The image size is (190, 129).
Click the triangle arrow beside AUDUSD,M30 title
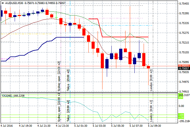tap(3, 3)
